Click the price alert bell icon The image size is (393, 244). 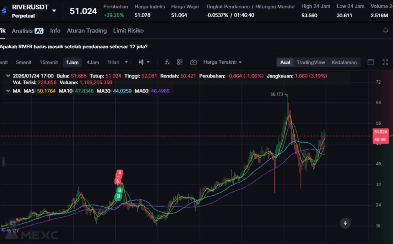[x=385, y=31]
